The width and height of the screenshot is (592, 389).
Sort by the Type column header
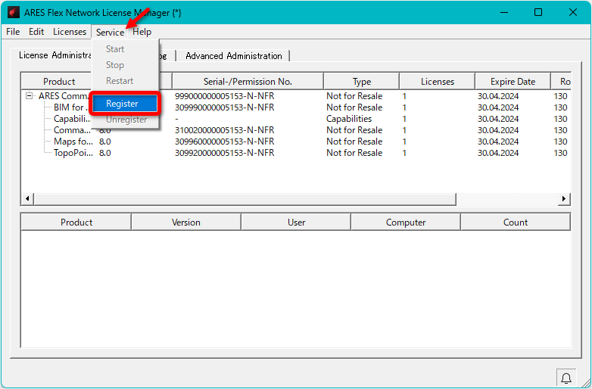tap(362, 82)
